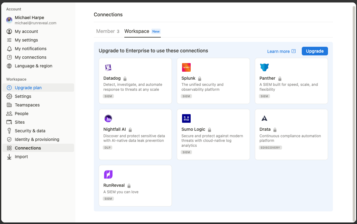Switch to the Member tab
Viewport: 357px width, 224px height.
(107, 31)
